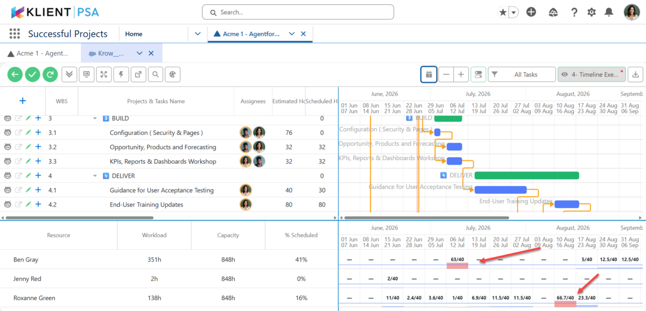Click the Projects & Tasks Name column header
Screen dimensions: 646x311
[156, 101]
